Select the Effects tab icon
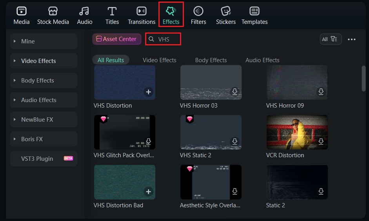The image size is (369, 221). [x=171, y=11]
